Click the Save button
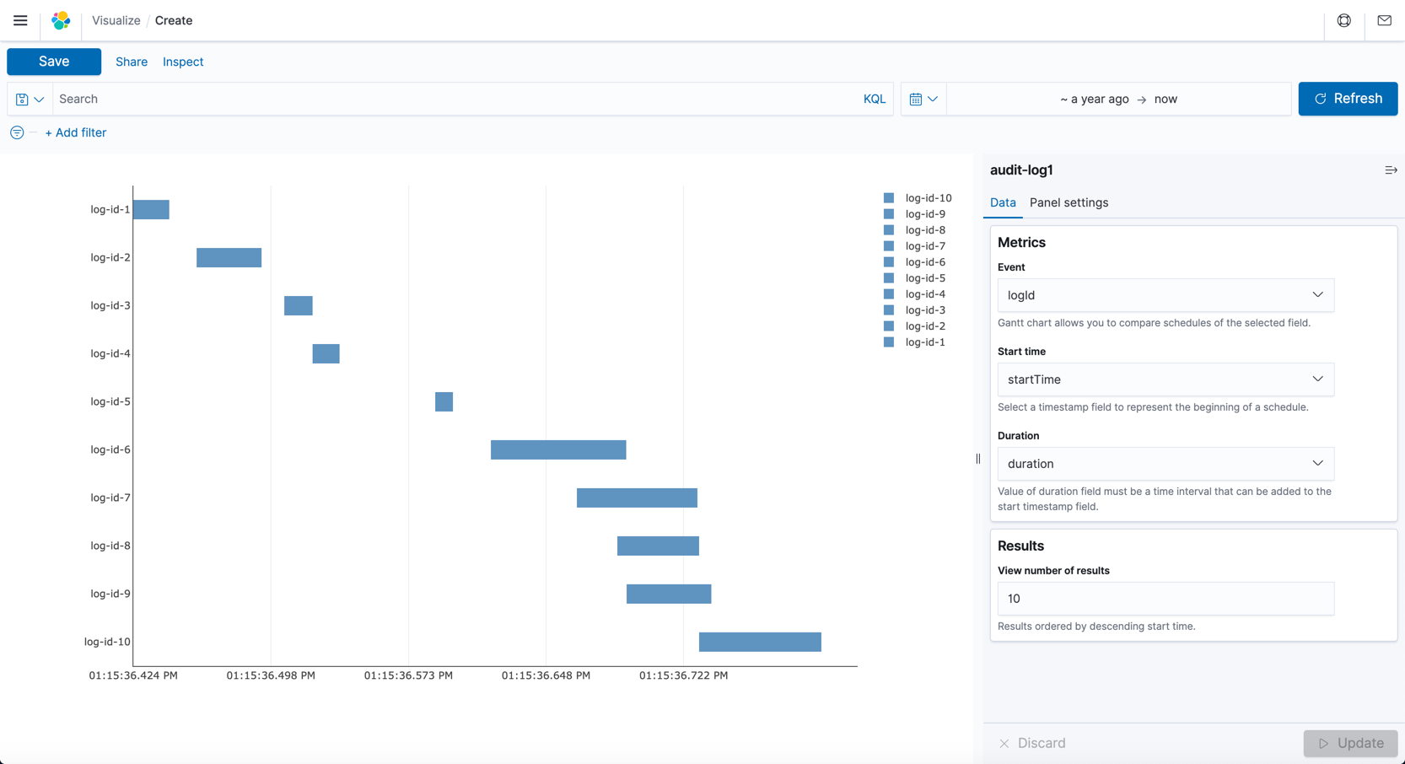 (53, 61)
